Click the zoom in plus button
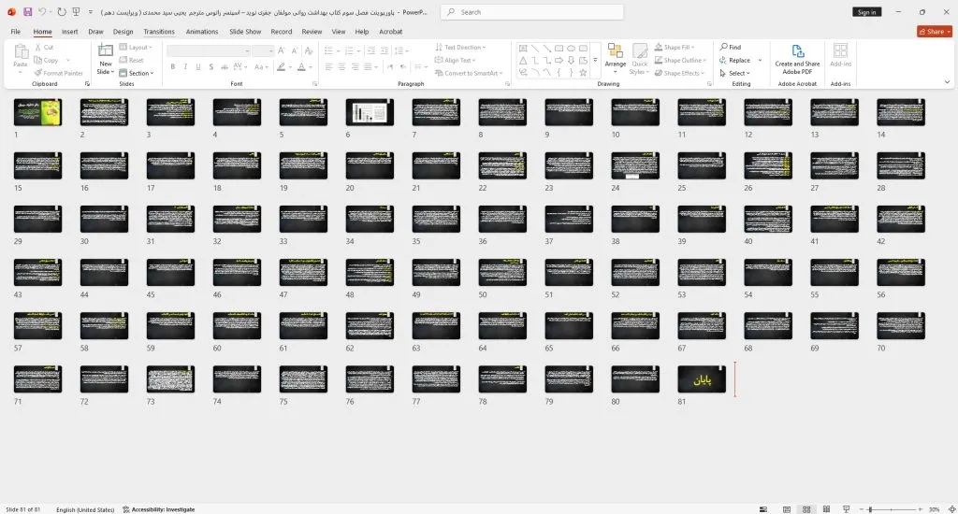The width and height of the screenshot is (958, 514). 920,509
